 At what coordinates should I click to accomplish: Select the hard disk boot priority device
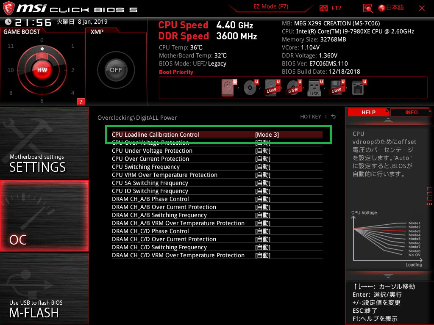(x=228, y=88)
